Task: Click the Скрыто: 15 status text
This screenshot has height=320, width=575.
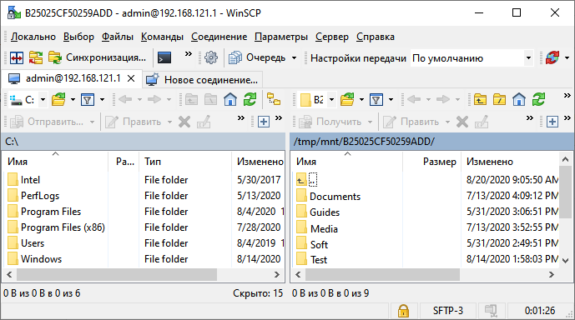Action: (258, 293)
